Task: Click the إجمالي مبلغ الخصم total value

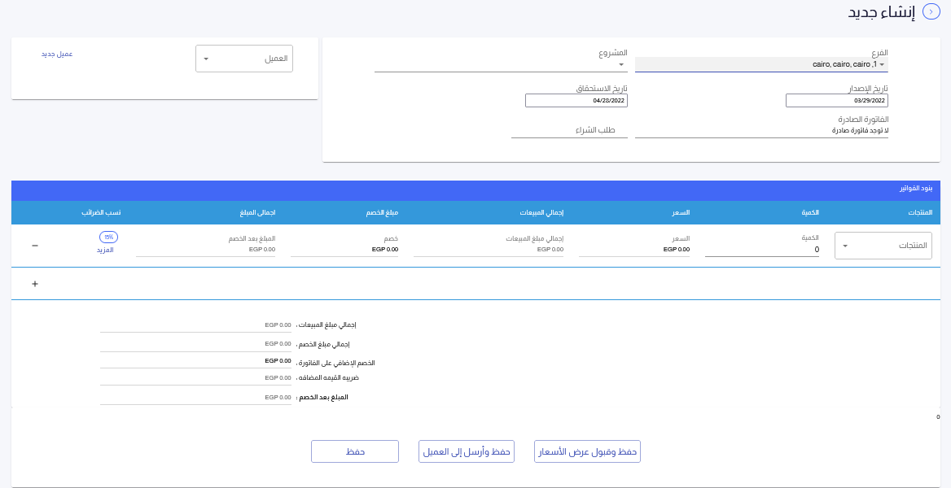Action: [x=196, y=344]
